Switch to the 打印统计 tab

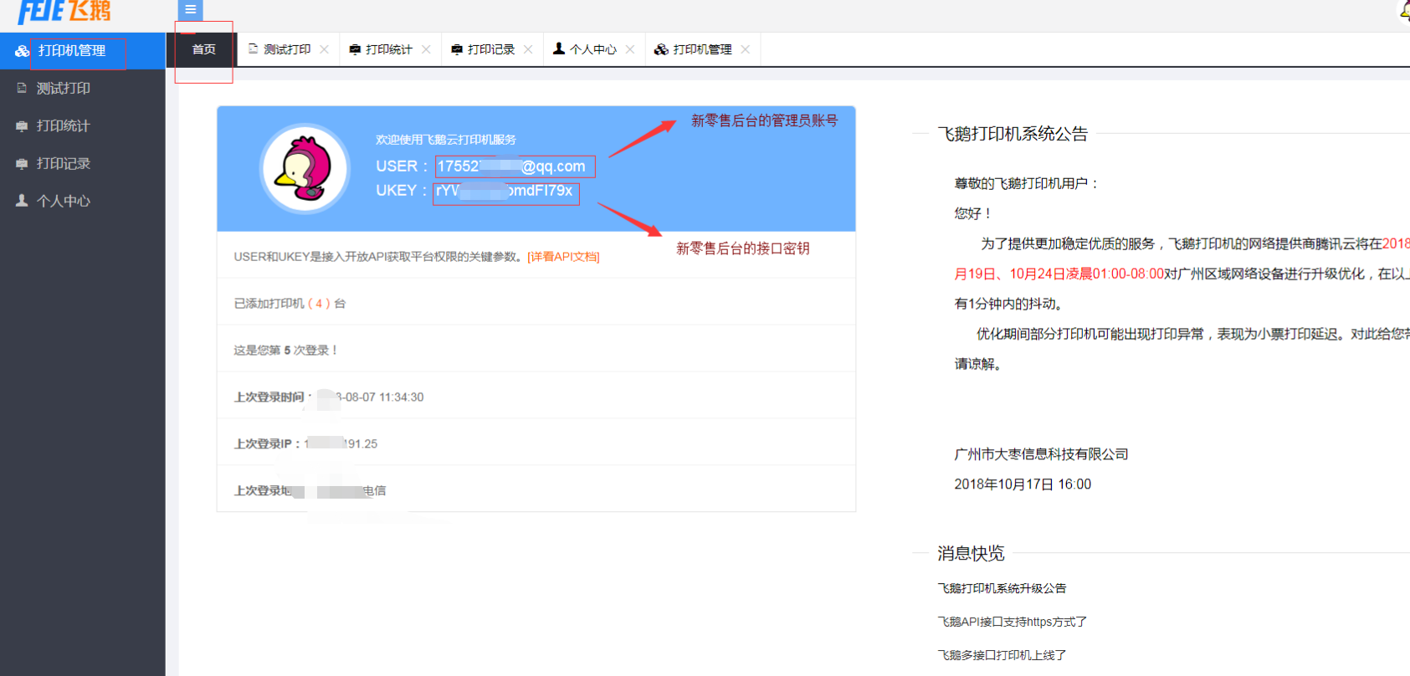tap(389, 49)
